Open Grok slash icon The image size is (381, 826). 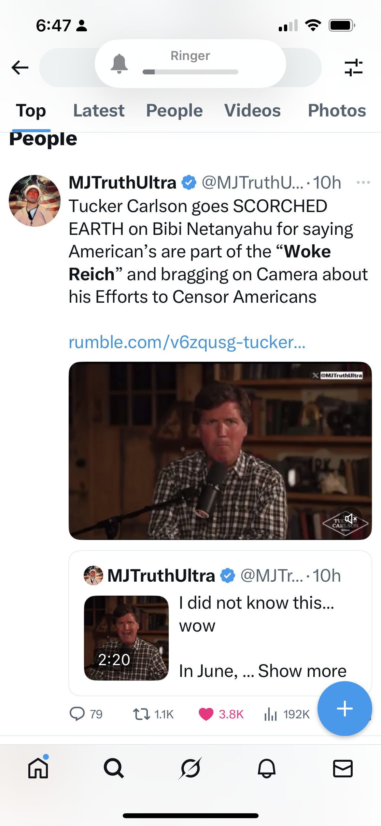(190, 768)
